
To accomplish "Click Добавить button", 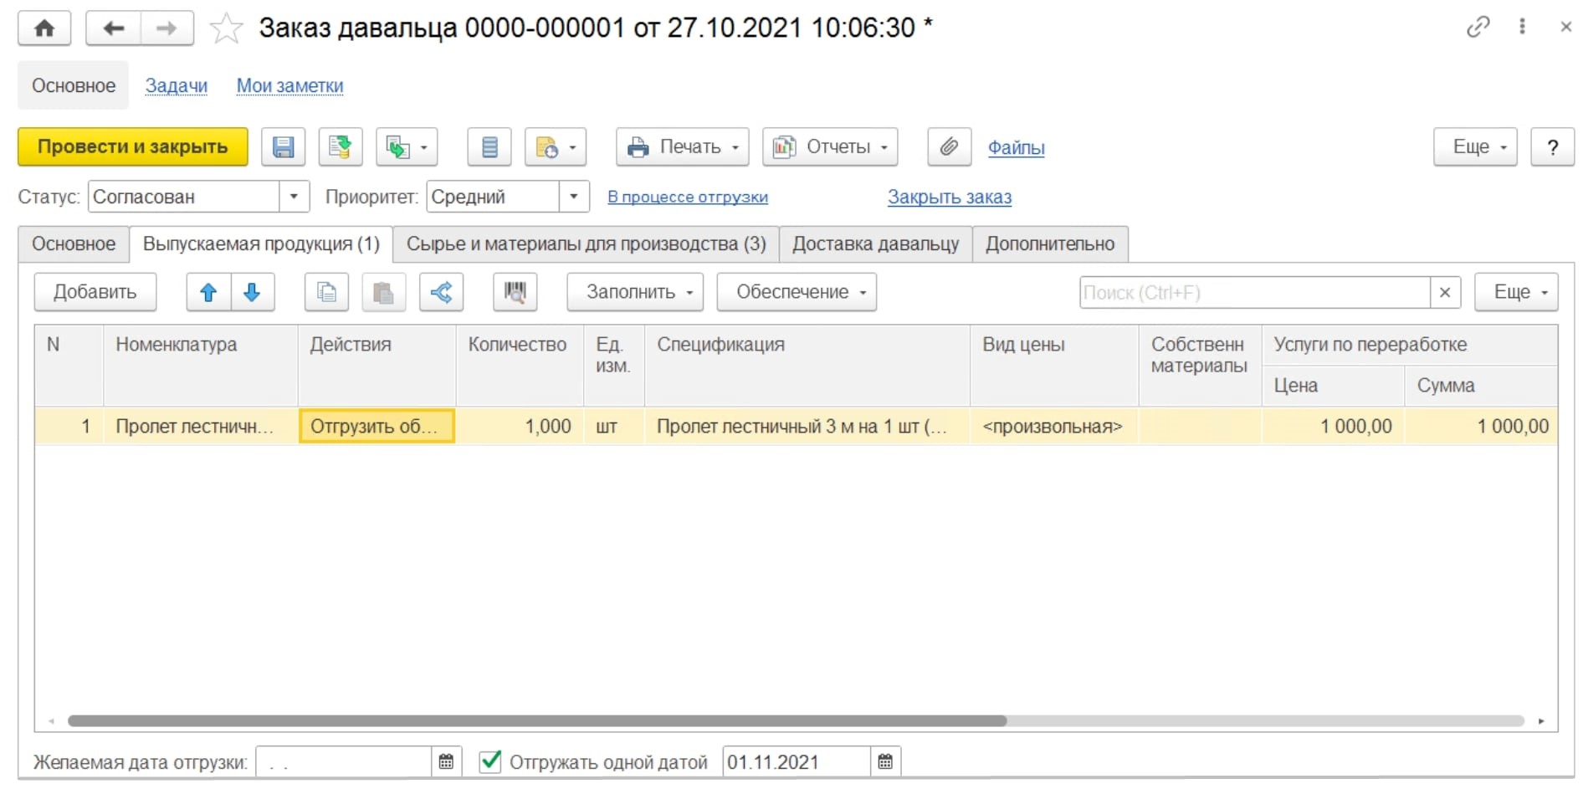I will tap(95, 292).
